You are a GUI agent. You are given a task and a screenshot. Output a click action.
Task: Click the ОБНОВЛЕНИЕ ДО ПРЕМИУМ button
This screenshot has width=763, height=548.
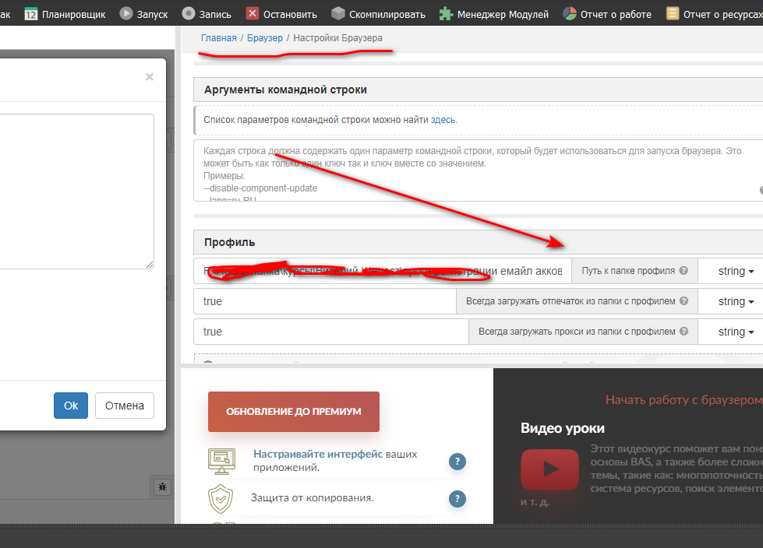293,411
